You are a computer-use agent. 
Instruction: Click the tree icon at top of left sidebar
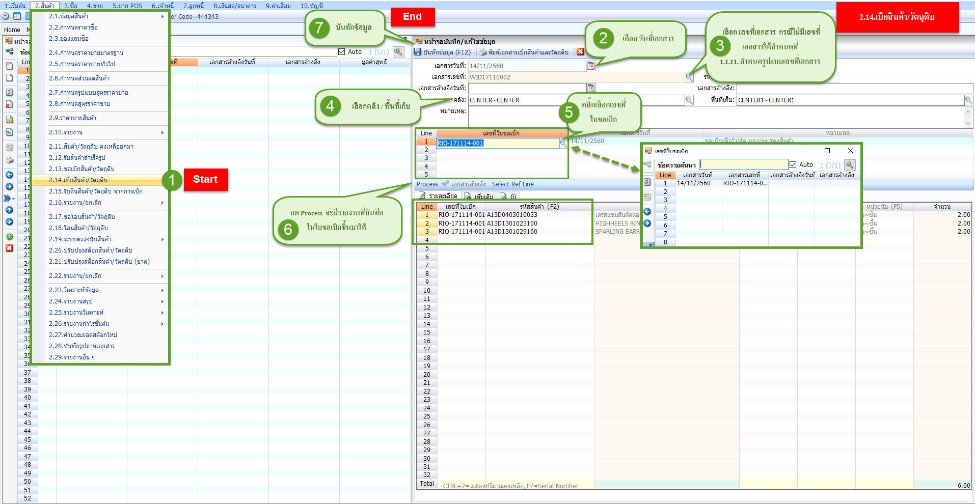9,51
